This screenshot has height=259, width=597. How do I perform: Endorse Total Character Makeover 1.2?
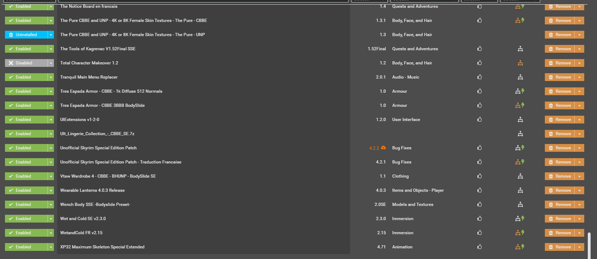click(480, 63)
